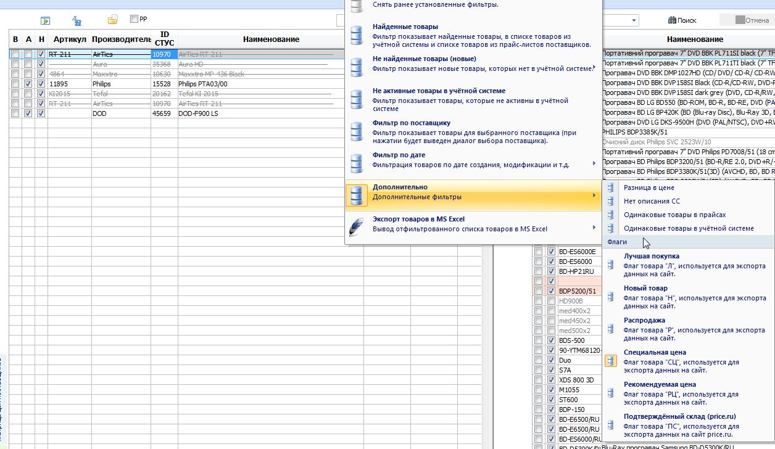The height and width of the screenshot is (449, 775).
Task: Sort by the Производитель column header
Action: (x=121, y=39)
